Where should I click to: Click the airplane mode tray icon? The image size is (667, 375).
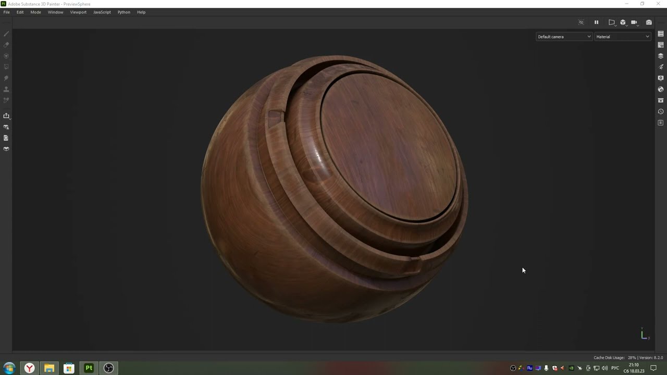pyautogui.click(x=579, y=368)
